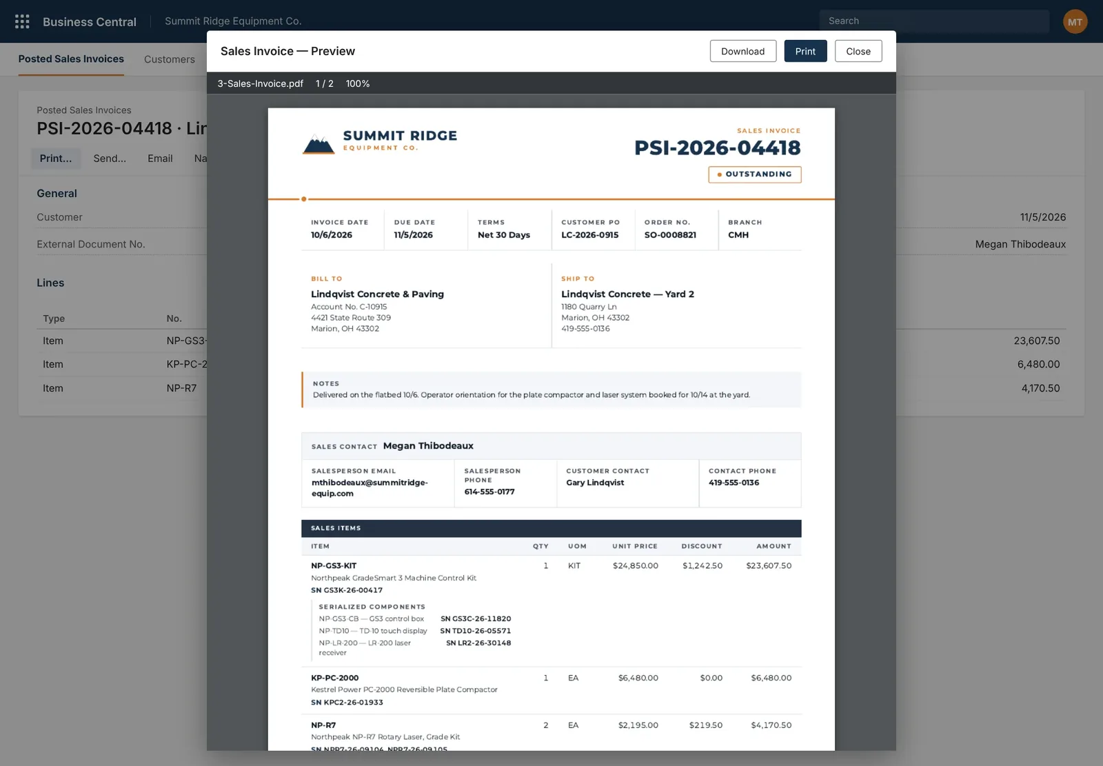Print the sales invoice preview
The height and width of the screenshot is (766, 1103).
805,51
